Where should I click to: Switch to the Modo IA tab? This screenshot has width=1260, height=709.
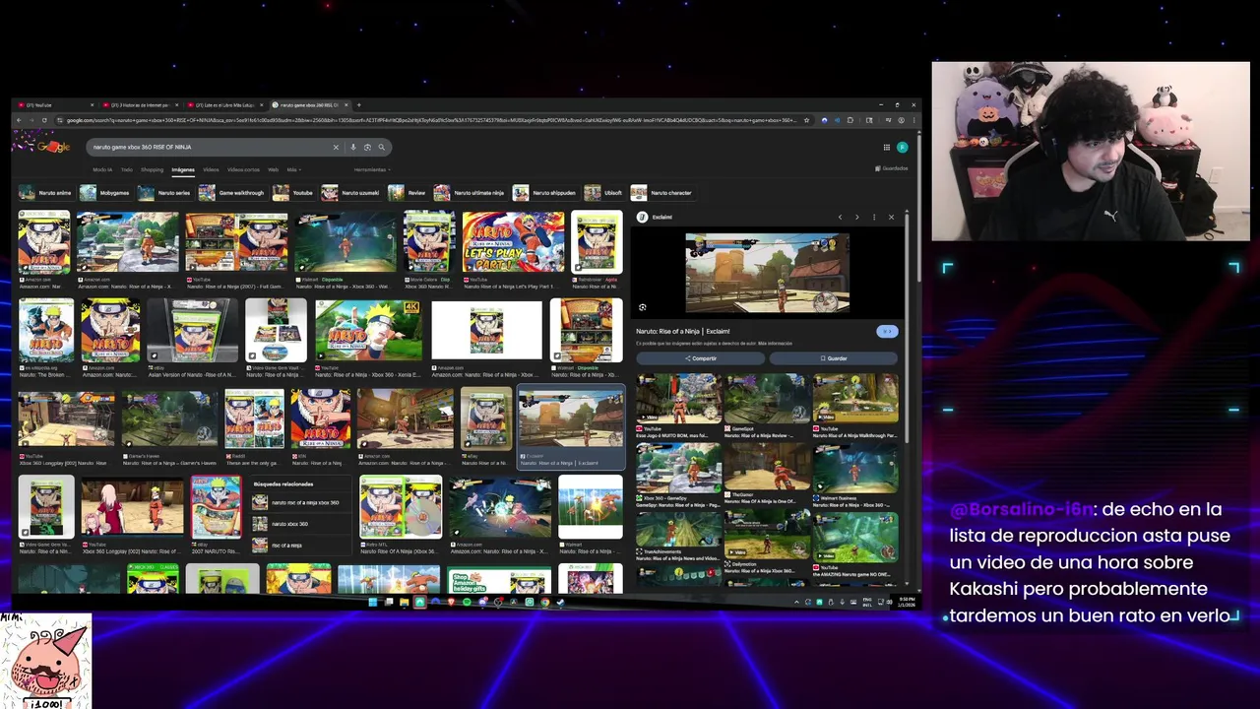pos(102,169)
